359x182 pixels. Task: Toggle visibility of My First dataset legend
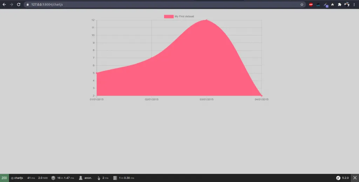tap(184, 16)
